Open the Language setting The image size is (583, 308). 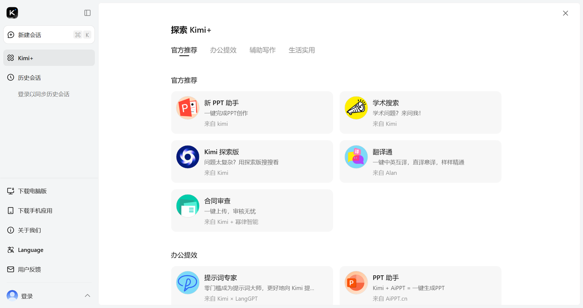click(49, 250)
